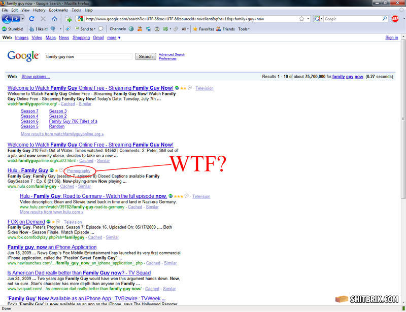Open the File menu
406x312 pixels.
(x=5, y=10)
